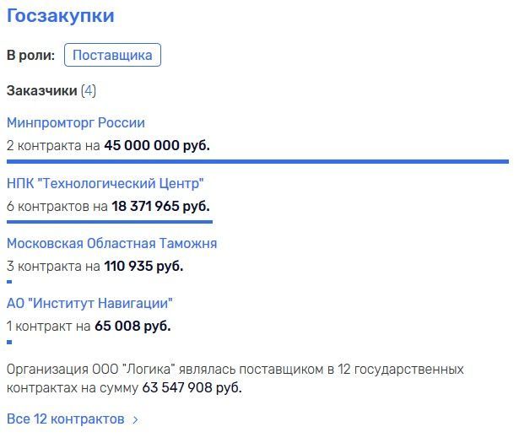Click the 63 547 908 руб. total sum

click(192, 388)
